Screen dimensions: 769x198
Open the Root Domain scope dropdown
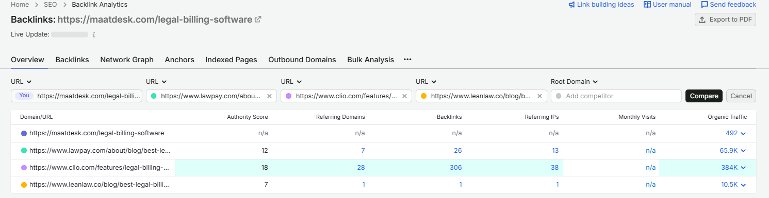point(574,82)
